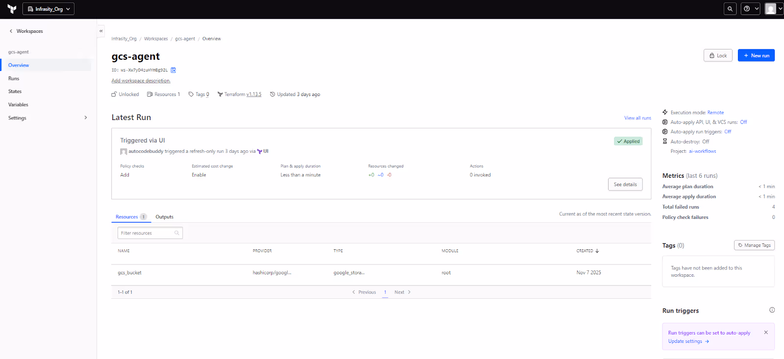Click the hashicorp/googl... provider cell
The image size is (784, 359).
point(272,273)
